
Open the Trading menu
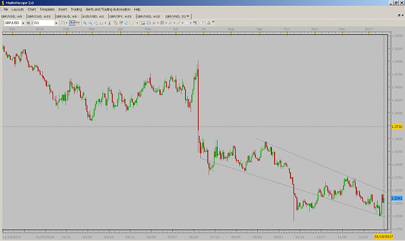76,9
